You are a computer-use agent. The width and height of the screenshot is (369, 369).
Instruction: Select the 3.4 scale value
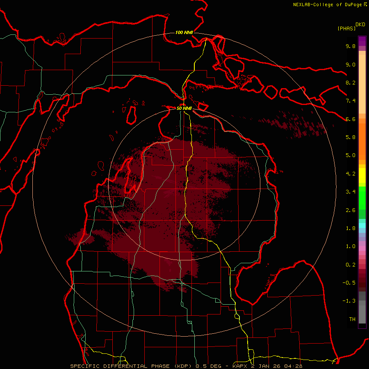[351, 191]
